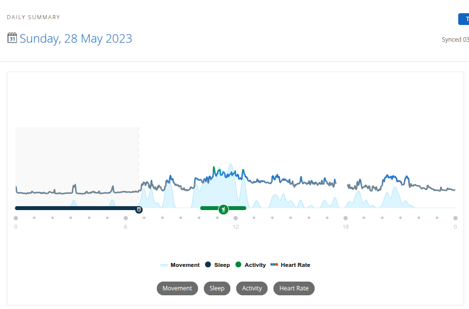This screenshot has height=309, width=469.
Task: Click the multicolor Heart Rate legend icon
Action: [x=274, y=264]
